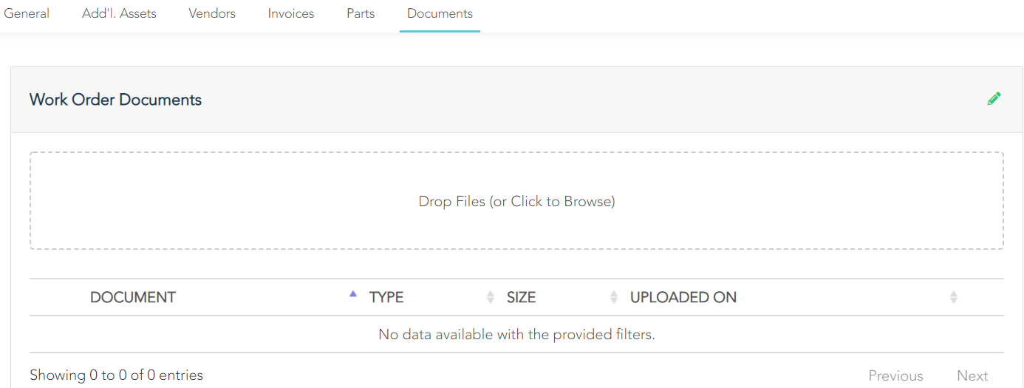Sort by the UPLOADED ON column header

point(683,297)
